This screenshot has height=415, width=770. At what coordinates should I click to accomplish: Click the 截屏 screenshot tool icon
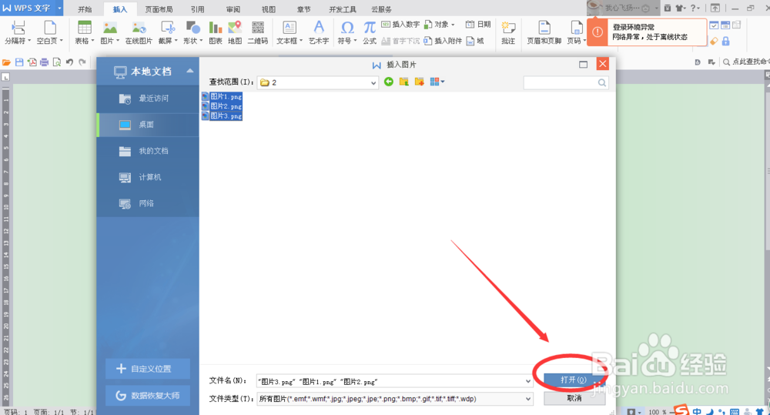(x=168, y=28)
